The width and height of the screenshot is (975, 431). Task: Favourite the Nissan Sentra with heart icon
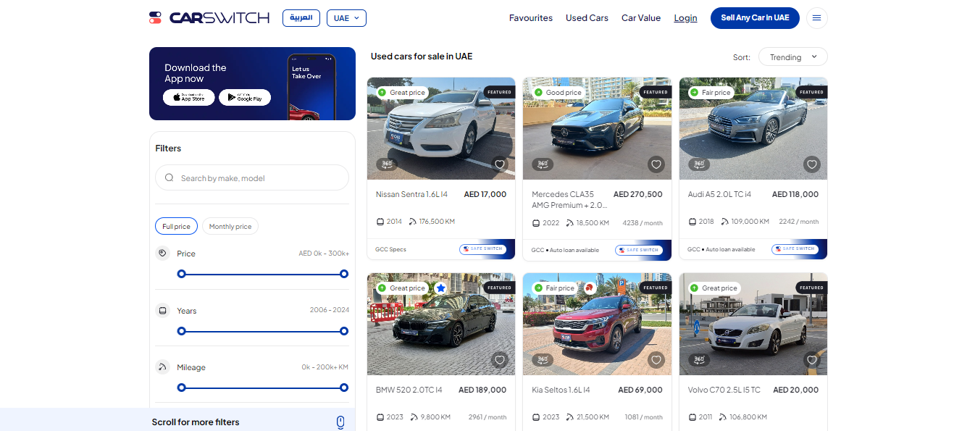pos(500,164)
